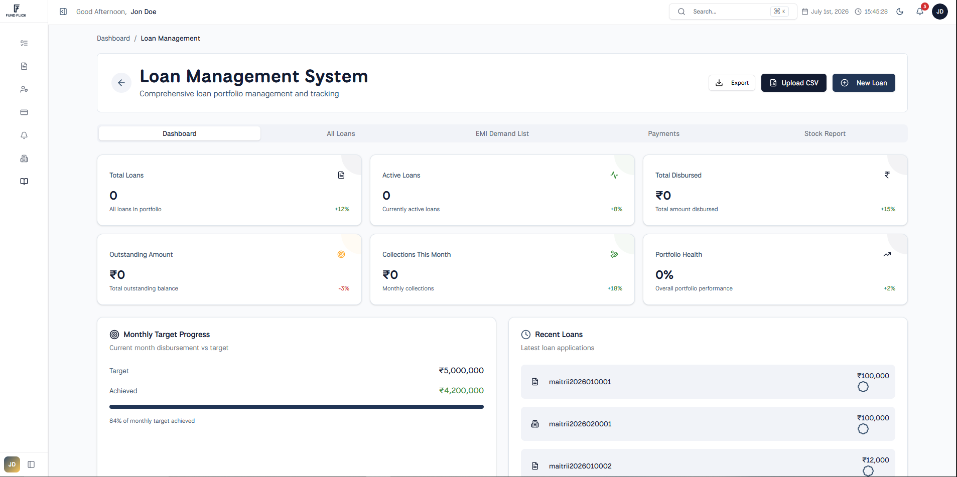Image resolution: width=957 pixels, height=477 pixels.
Task: Open loan maitrii2026010002
Action: 708,463
